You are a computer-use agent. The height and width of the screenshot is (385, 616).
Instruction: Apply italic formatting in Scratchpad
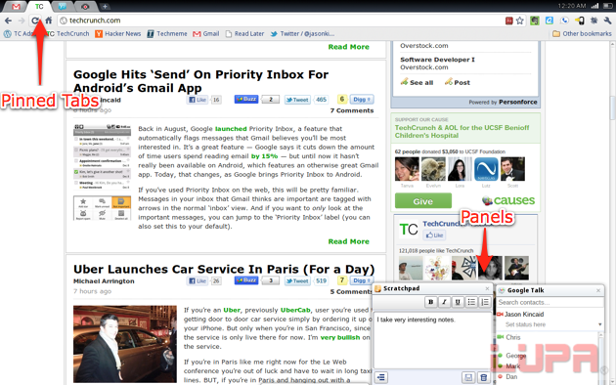click(x=444, y=302)
